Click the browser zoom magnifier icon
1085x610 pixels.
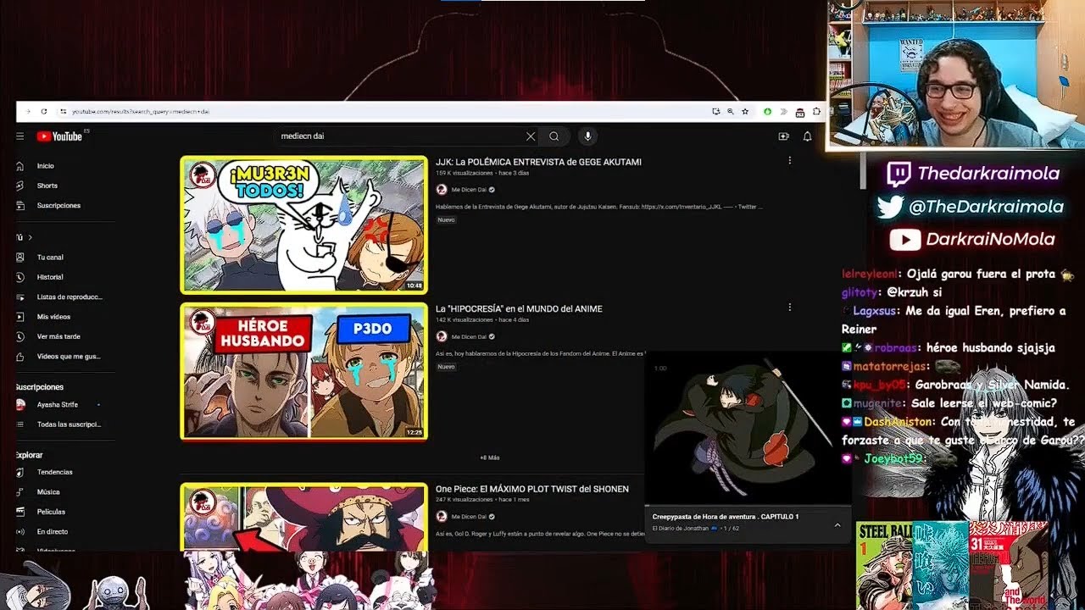click(731, 111)
